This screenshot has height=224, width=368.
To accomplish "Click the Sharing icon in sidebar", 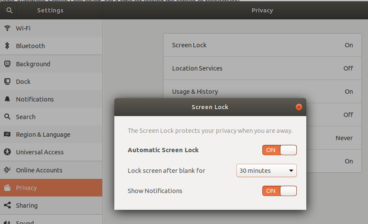I will [7, 206].
